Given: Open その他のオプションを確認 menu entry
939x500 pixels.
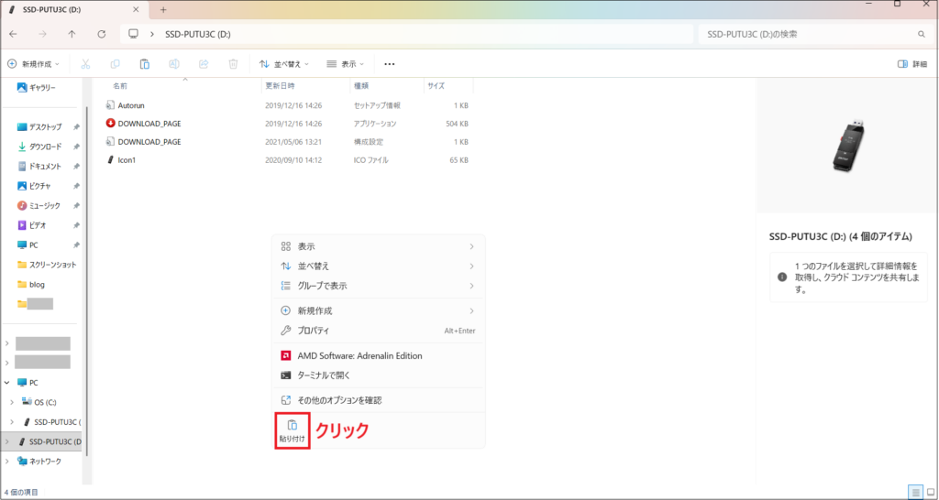Looking at the screenshot, I should [x=339, y=400].
